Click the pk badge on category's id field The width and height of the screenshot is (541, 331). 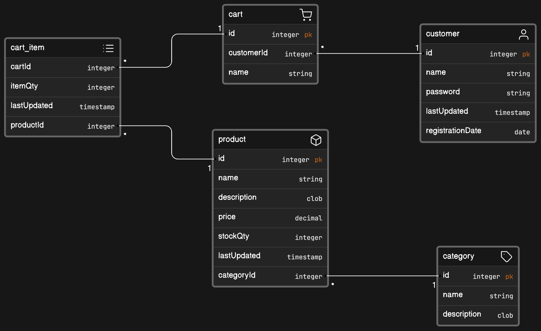click(509, 277)
